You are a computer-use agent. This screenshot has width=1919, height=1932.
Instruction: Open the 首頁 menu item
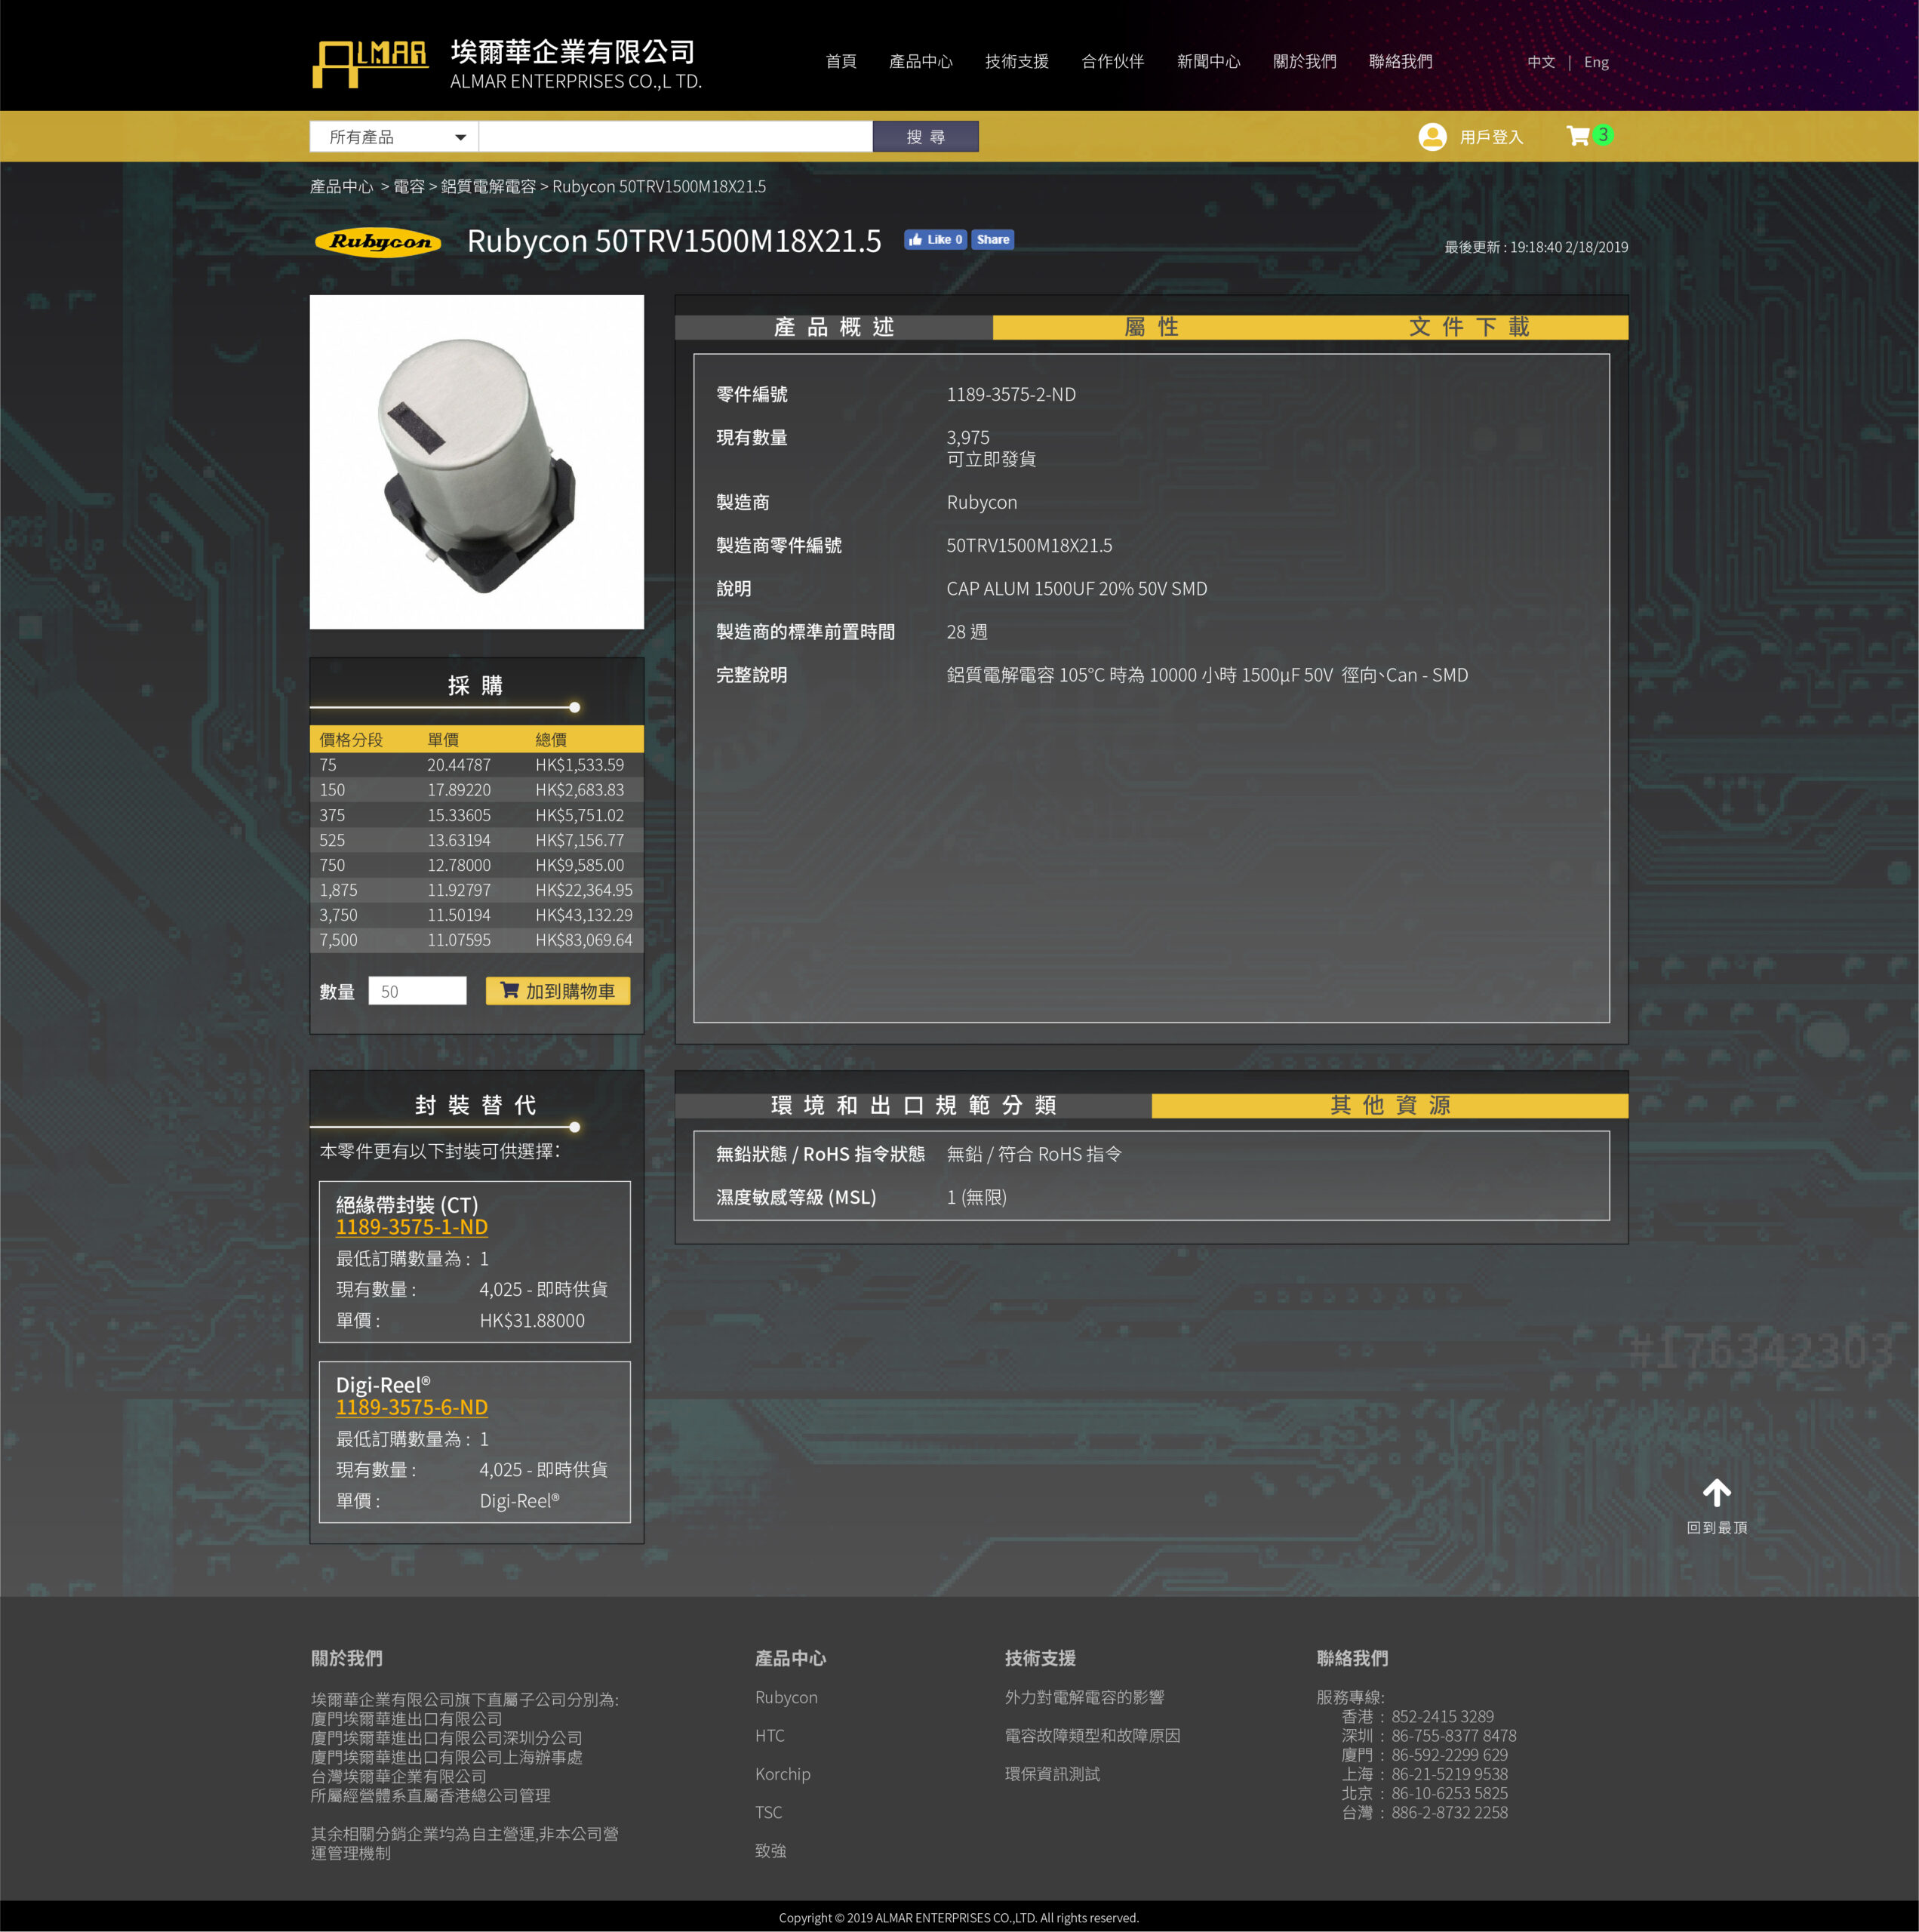[841, 62]
